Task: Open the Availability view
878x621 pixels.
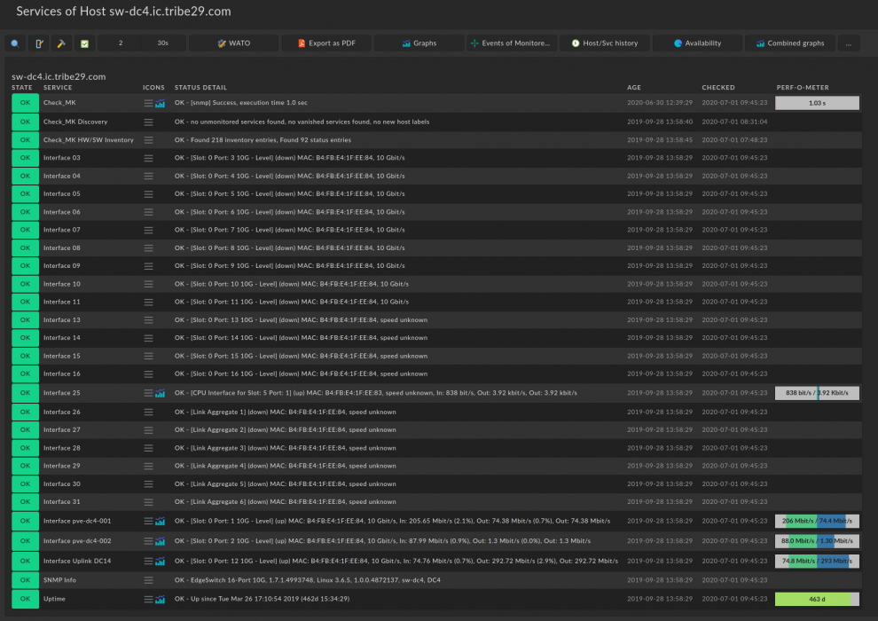Action: click(697, 43)
